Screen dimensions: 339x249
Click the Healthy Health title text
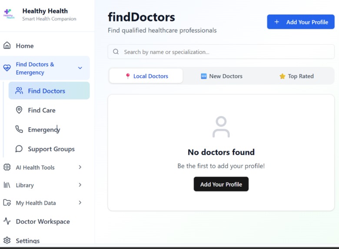pos(45,11)
